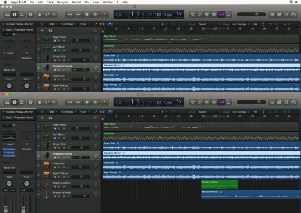Open the Loop Browser in the bottom window

tap(286, 102)
